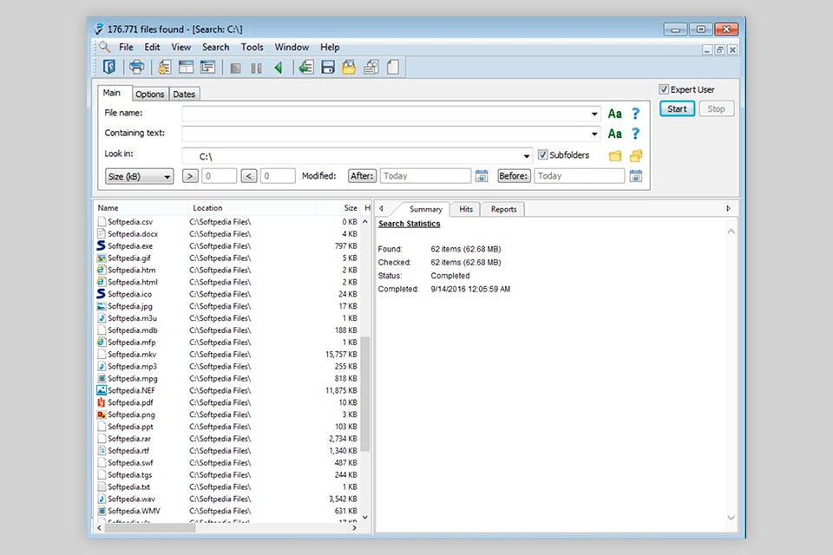This screenshot has height=555, width=833.
Task: Open the Tools menu
Action: tap(252, 48)
